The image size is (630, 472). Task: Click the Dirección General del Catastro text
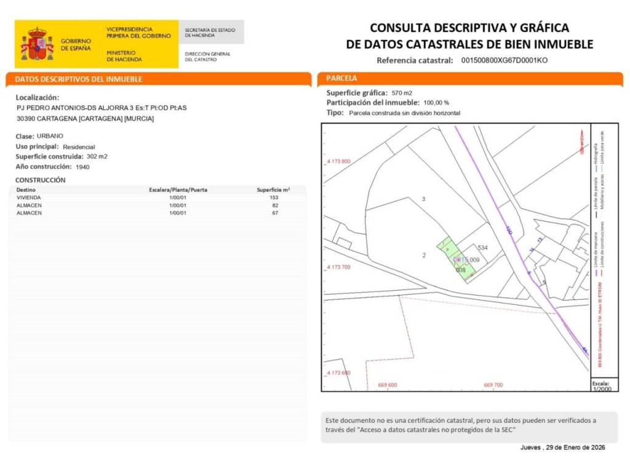pos(207,57)
